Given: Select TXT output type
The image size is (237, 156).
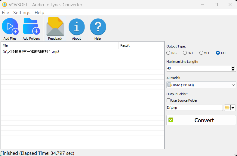Looking at the screenshot, I should click(221, 53).
